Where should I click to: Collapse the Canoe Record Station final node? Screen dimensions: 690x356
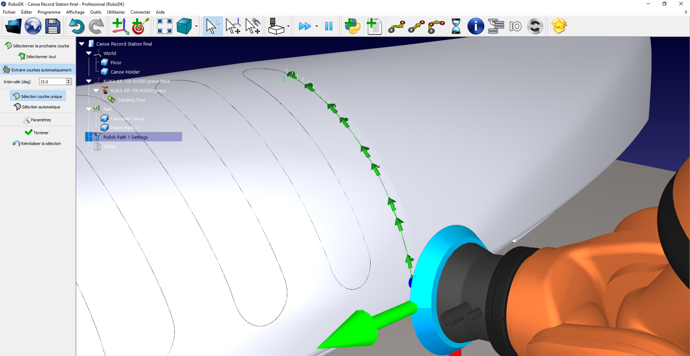coord(82,44)
